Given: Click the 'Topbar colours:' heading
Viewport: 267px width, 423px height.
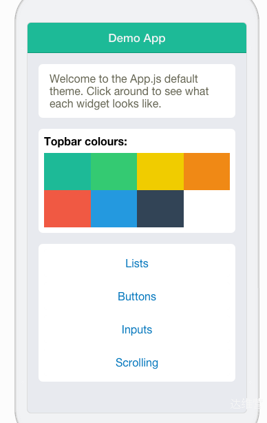Looking at the screenshot, I should (86, 142).
